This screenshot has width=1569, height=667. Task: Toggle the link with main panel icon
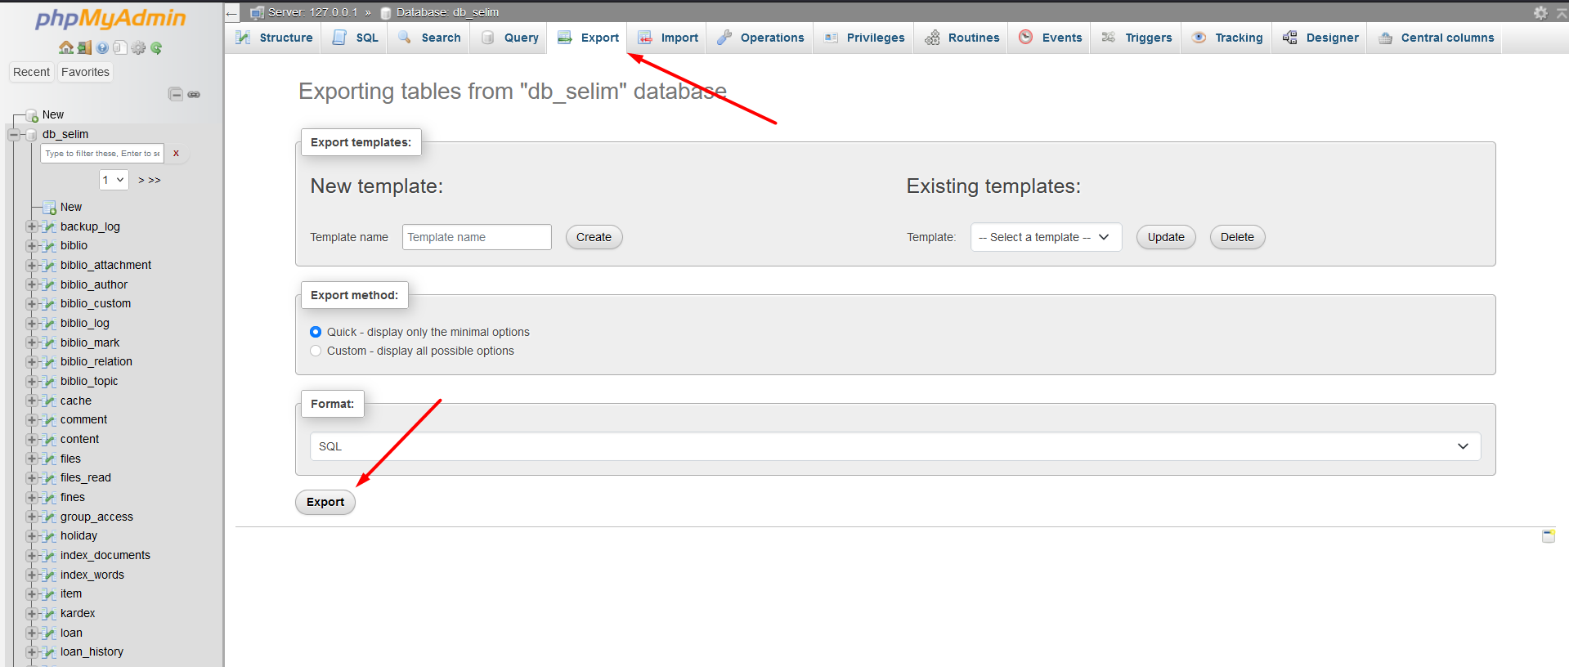click(x=194, y=94)
